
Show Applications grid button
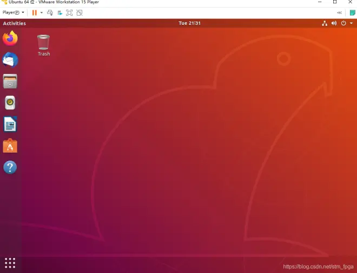pos(10,263)
